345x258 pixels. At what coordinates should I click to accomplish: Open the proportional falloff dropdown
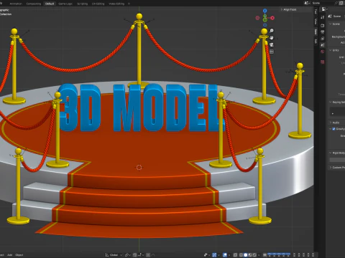tap(153, 255)
